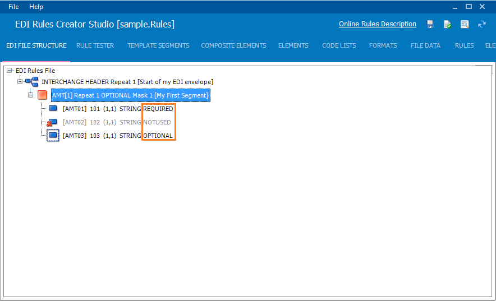The height and width of the screenshot is (301, 496).
Task: Click the AMT02 not-used element icon
Action: point(52,122)
